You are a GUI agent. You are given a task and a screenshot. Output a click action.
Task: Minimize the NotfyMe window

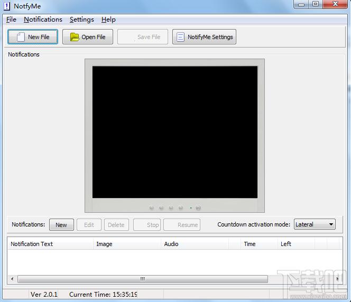[301, 4]
